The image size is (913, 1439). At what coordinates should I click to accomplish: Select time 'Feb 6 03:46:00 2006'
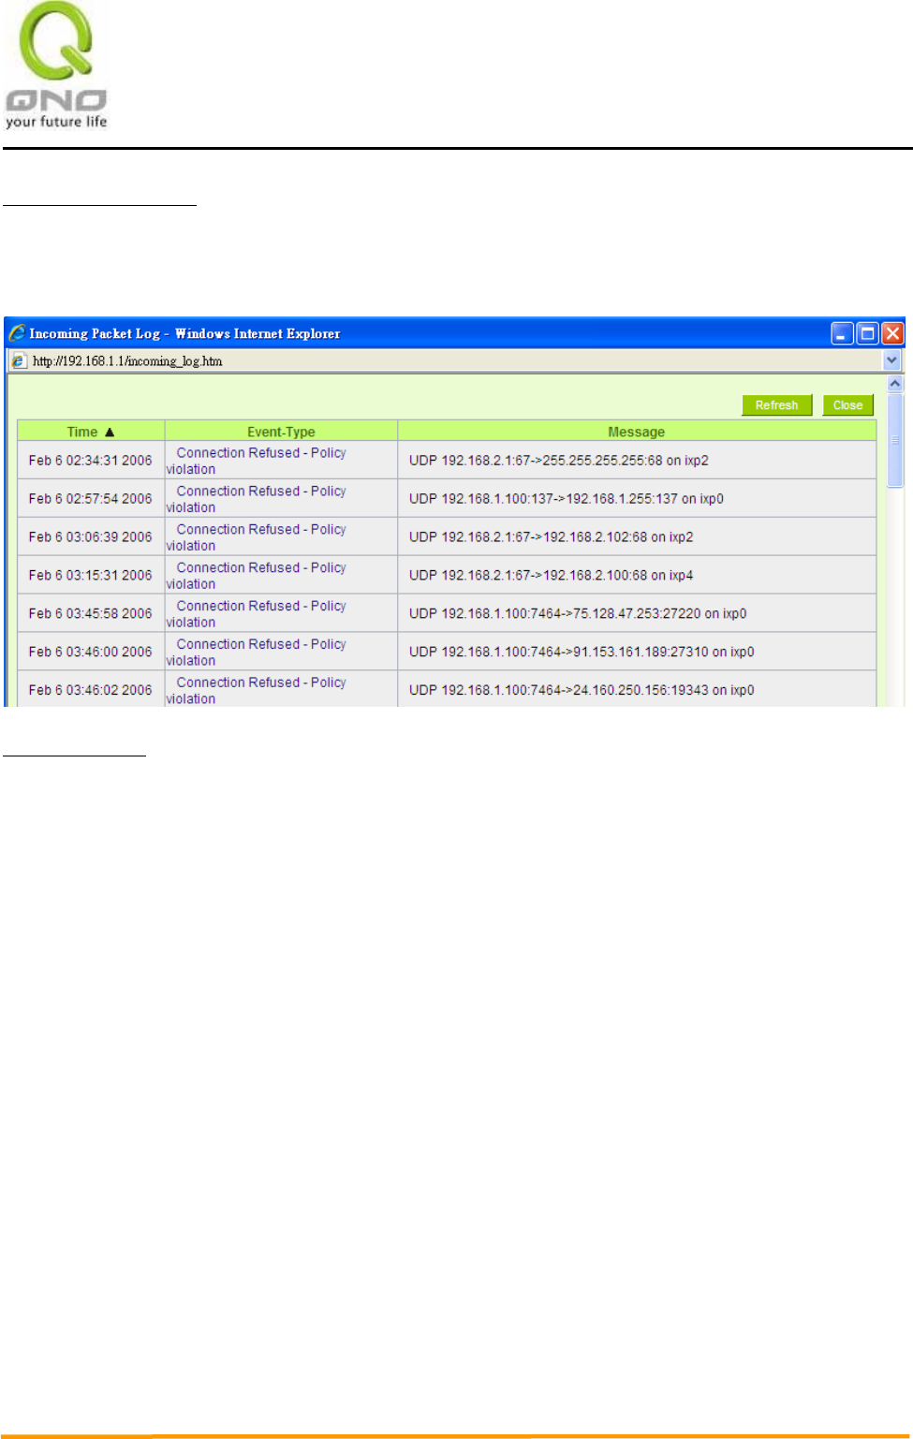90,653
